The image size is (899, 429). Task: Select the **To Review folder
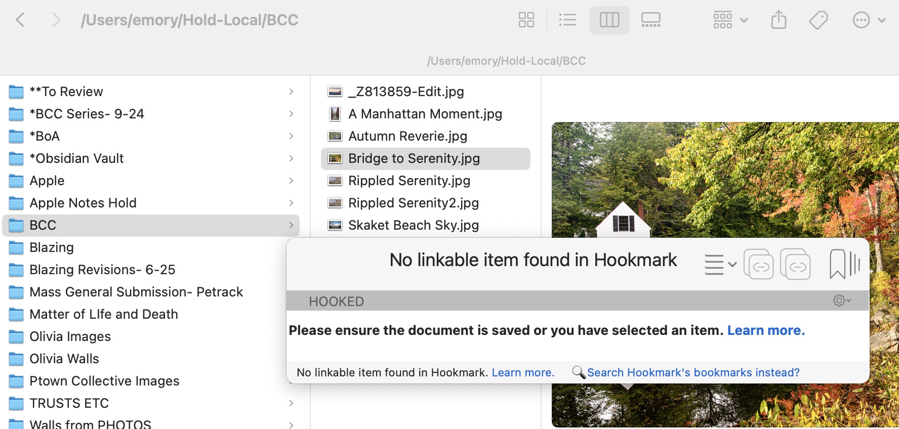[151, 92]
